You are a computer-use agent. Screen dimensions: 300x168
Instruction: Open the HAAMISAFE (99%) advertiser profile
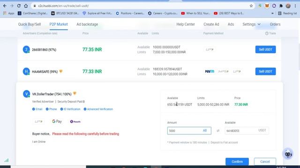(45, 71)
